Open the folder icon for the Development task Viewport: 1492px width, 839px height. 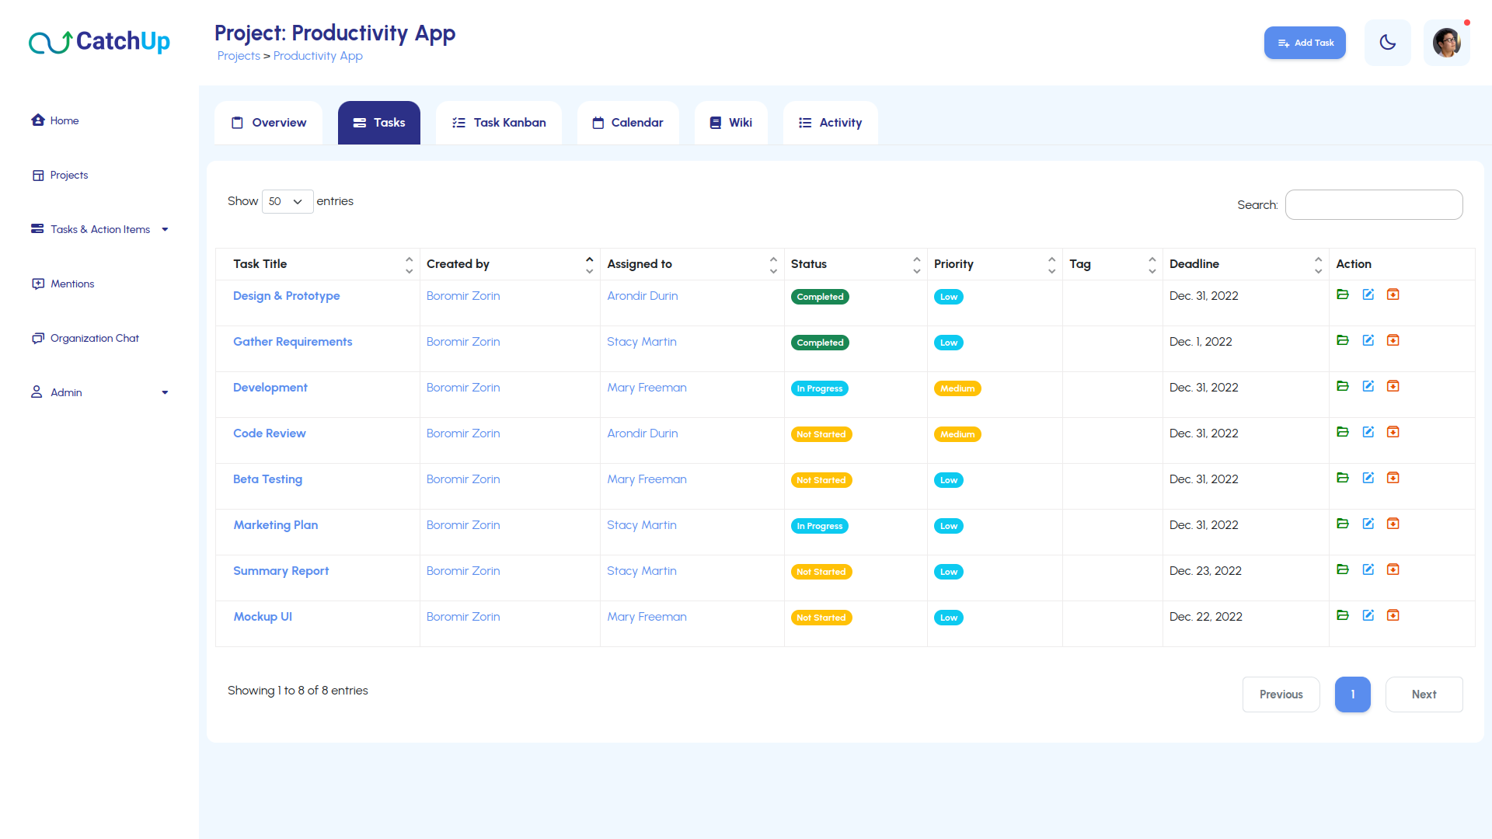(1343, 386)
